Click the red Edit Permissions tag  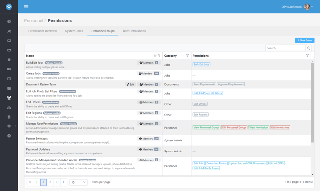(280, 128)
